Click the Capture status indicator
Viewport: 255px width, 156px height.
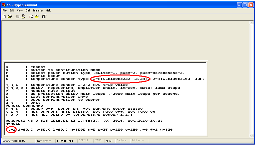click(x=121, y=140)
